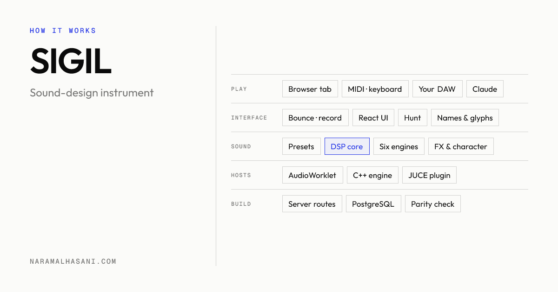The image size is (558, 292).
Task: Click the BUILD row label
Action: point(241,204)
